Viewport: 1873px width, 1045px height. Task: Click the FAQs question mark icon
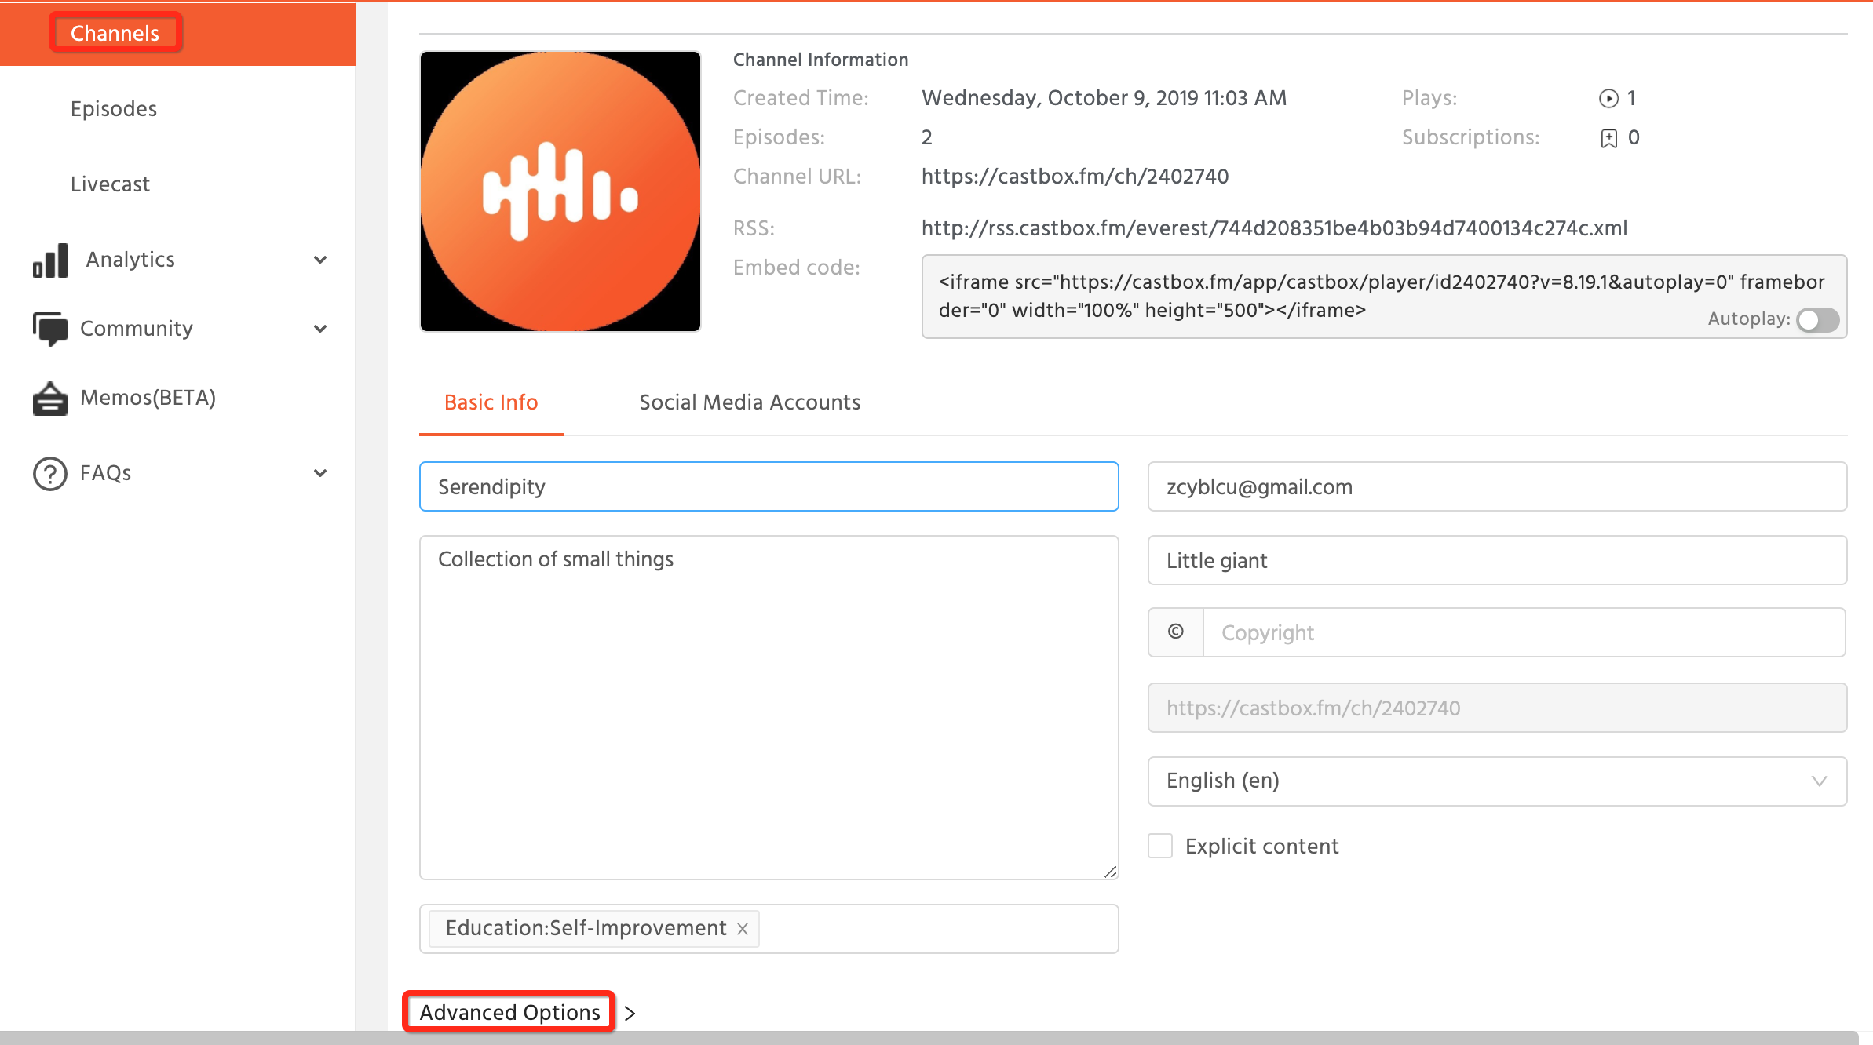[x=50, y=474]
